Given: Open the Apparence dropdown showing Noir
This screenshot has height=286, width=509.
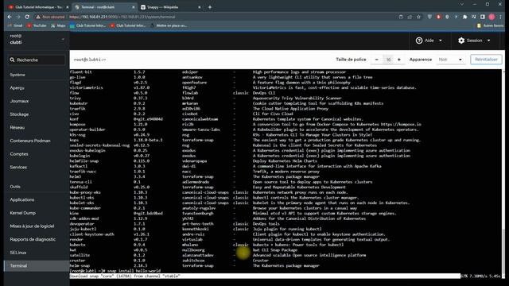Looking at the screenshot, I should (x=450, y=60).
